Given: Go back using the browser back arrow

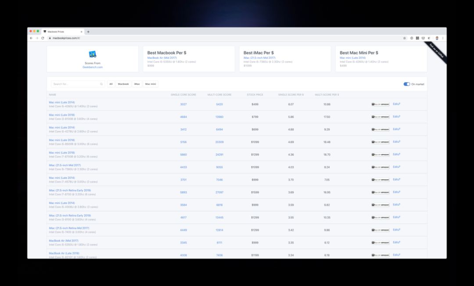Looking at the screenshot, I should (31, 38).
